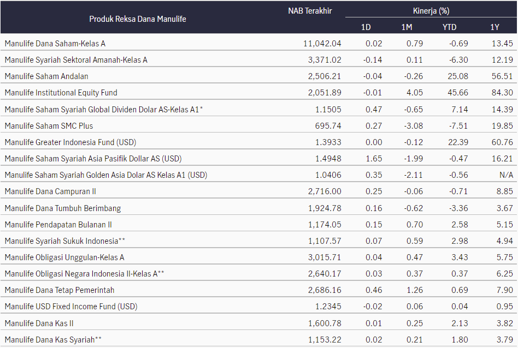The height and width of the screenshot is (348, 518).
Task: Click Manulife Saham Syariah Asia Pasifik Dollar AS (USD)
Action: click(x=93, y=159)
